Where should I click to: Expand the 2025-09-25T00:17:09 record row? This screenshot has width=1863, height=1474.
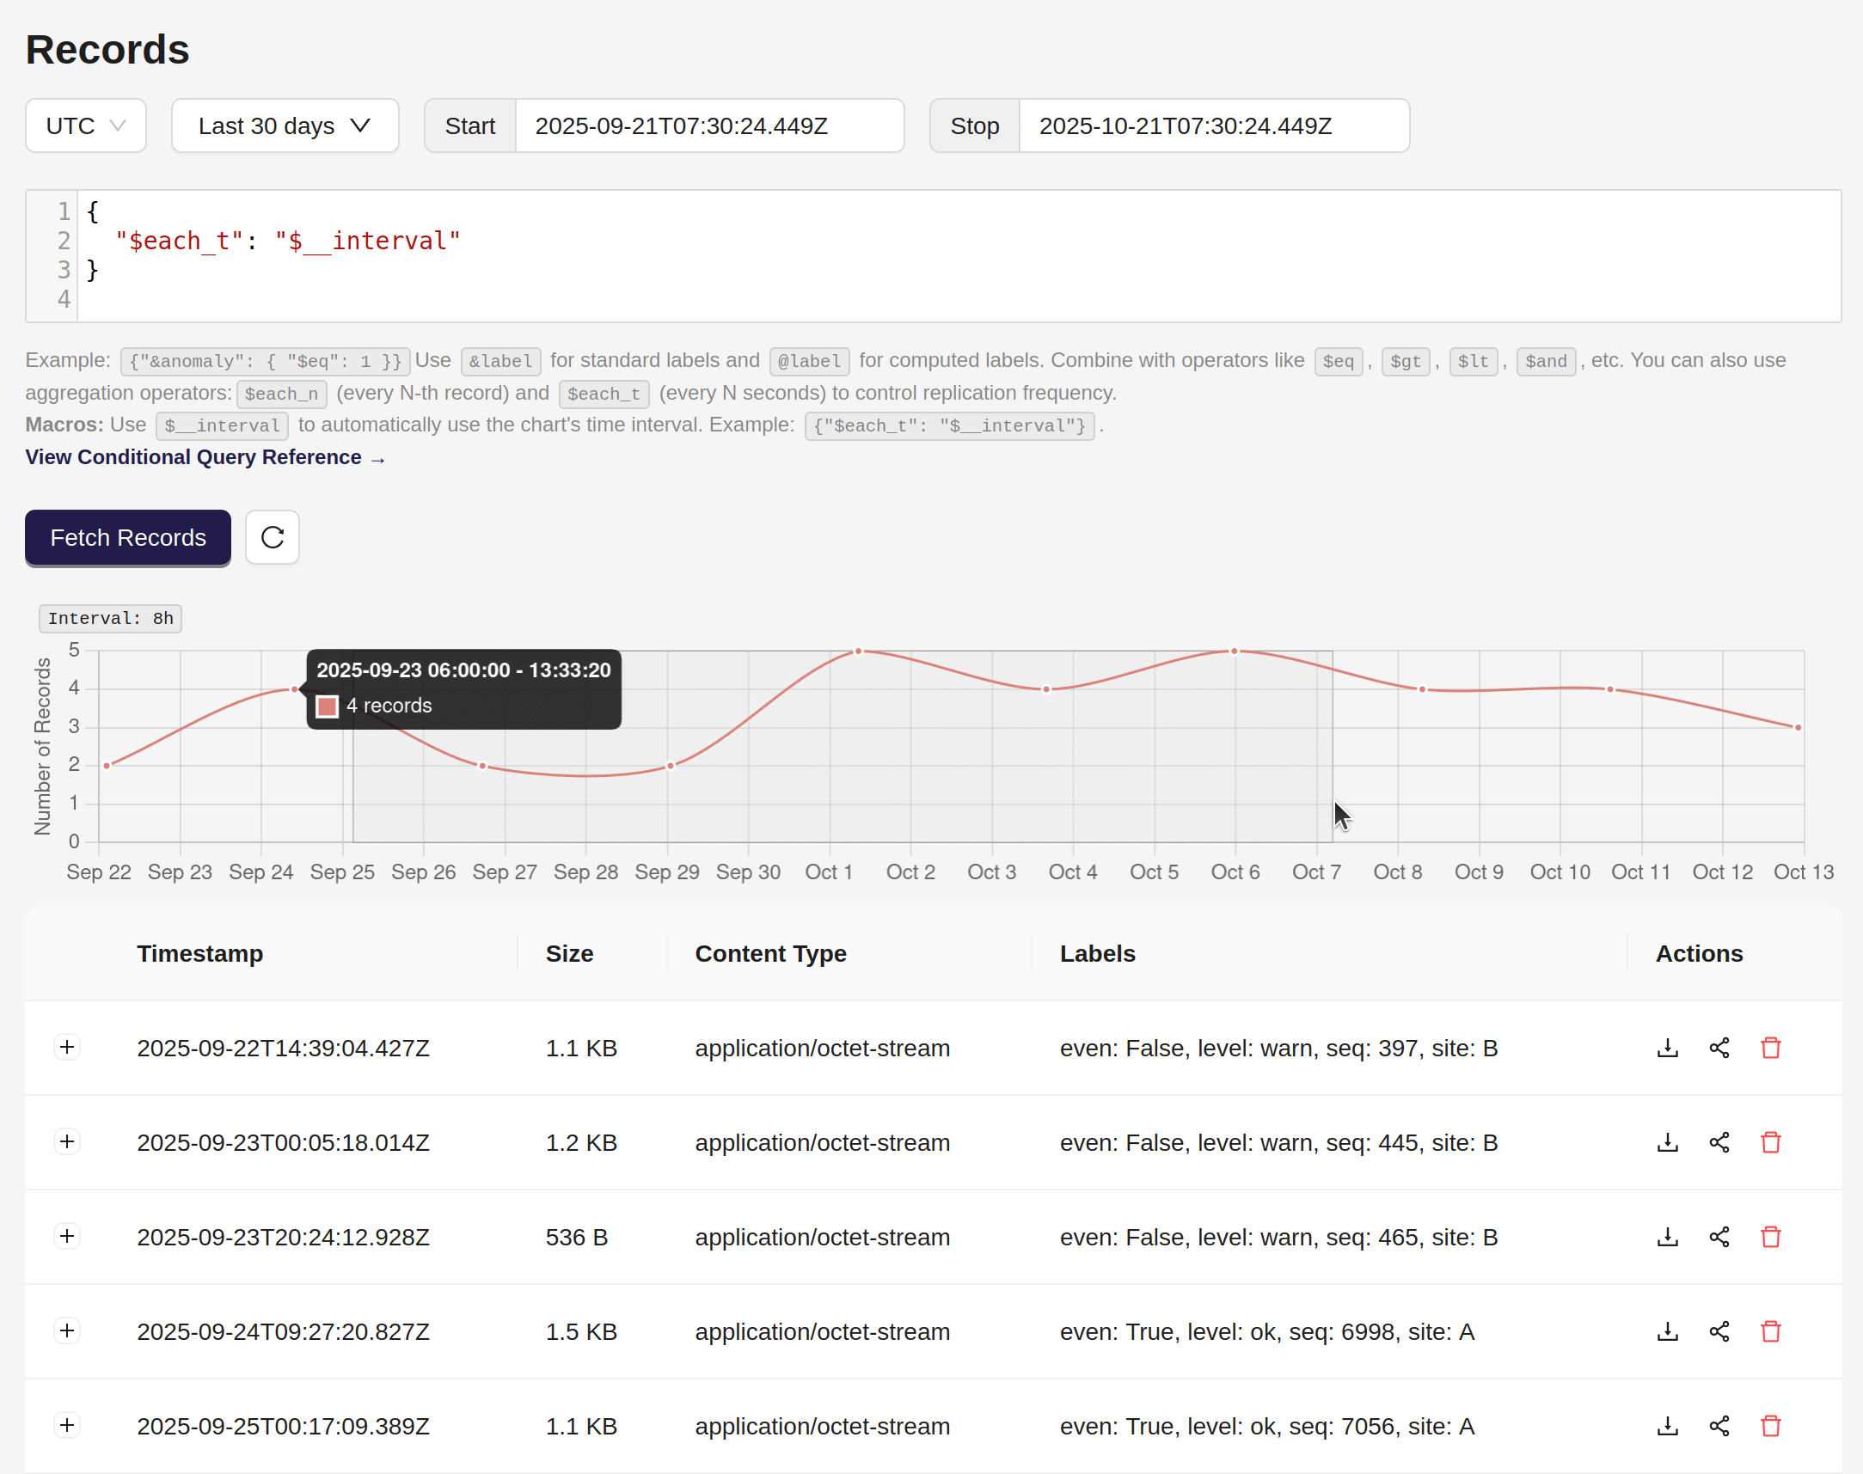click(x=67, y=1425)
